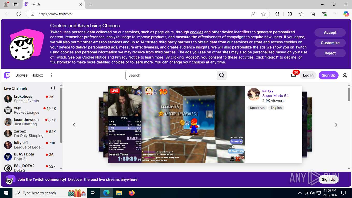Screen dimensions: 352x198
Task: View site information lock icon
Action: coord(33,14)
